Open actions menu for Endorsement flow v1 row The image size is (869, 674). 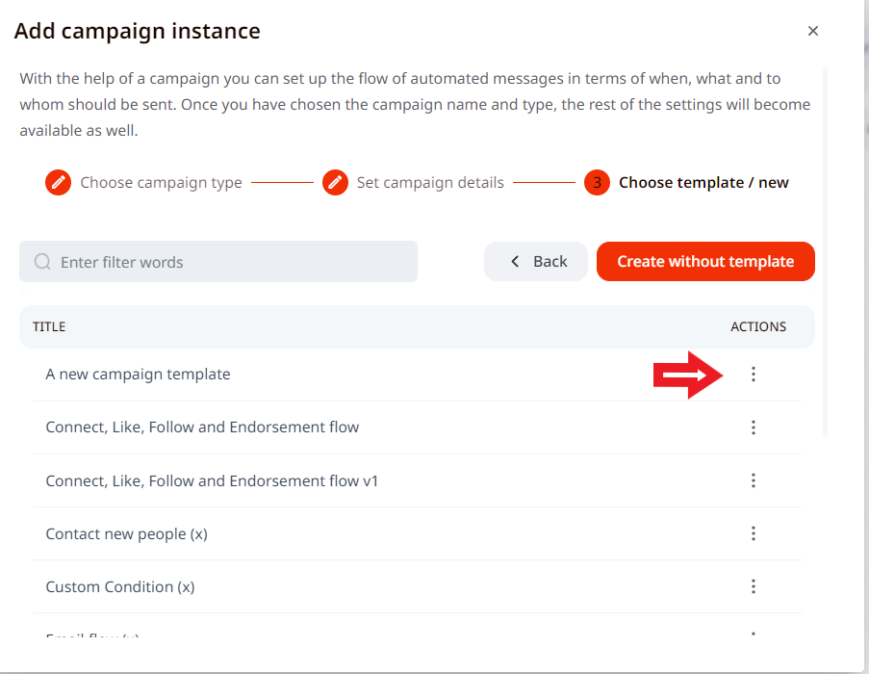(x=754, y=480)
